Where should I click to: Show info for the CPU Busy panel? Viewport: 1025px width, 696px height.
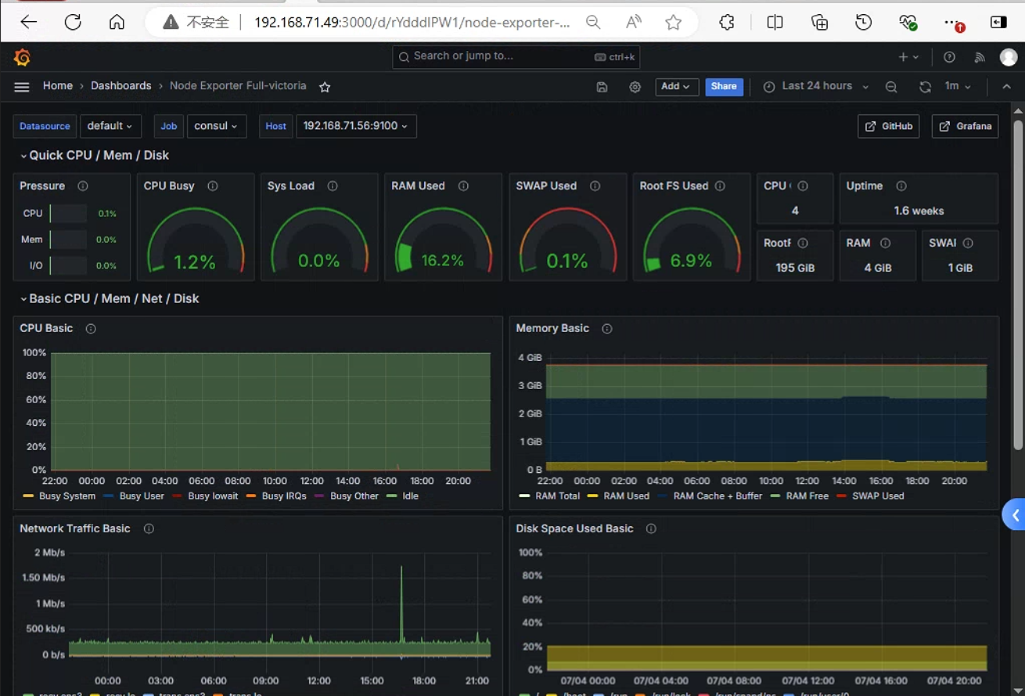pyautogui.click(x=213, y=186)
